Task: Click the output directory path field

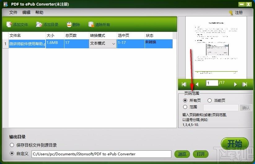Action: 102,154
